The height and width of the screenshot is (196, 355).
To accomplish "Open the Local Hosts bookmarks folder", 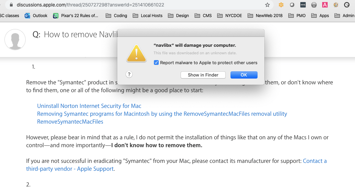I will 148,16.
